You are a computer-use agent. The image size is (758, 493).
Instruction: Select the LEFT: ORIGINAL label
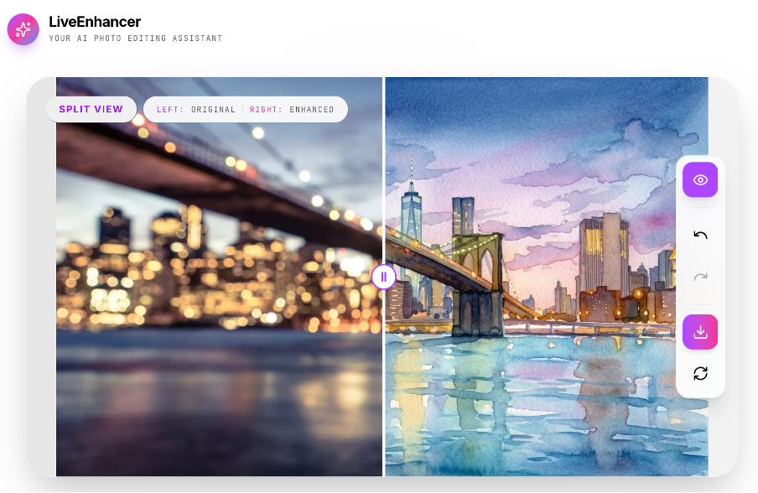point(195,110)
